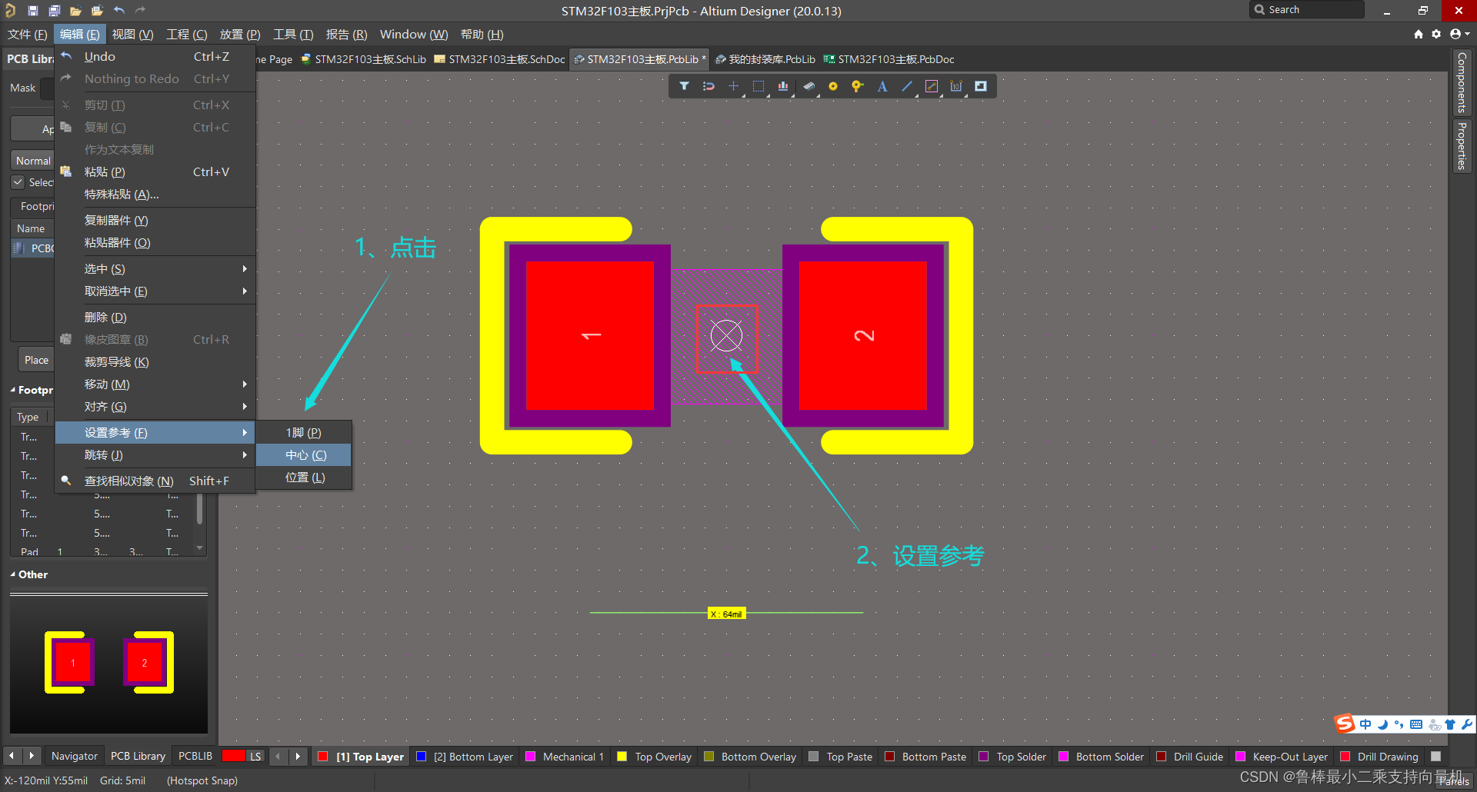Click the red Top Layer color swatch
The image size is (1477, 792).
pyautogui.click(x=323, y=757)
